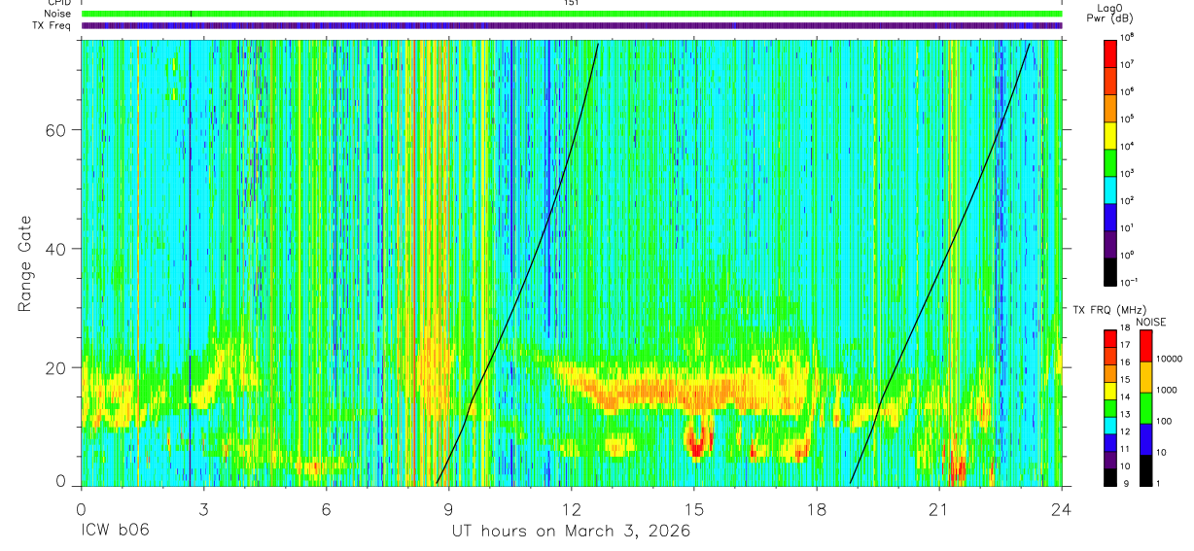1194x551 pixels.
Task: Click the time axis tick label 12
Action: 572,508
